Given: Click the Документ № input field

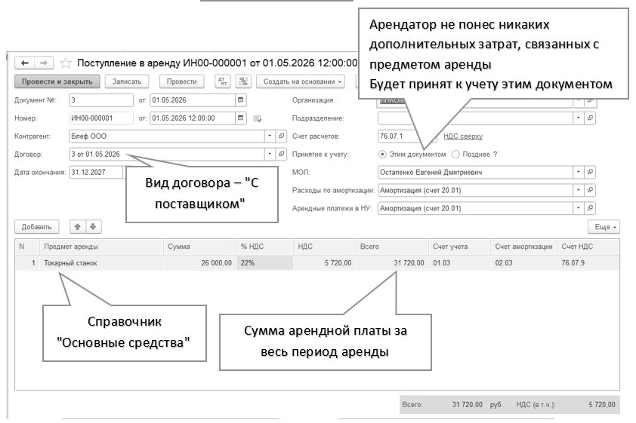Looking at the screenshot, I should click(x=101, y=100).
